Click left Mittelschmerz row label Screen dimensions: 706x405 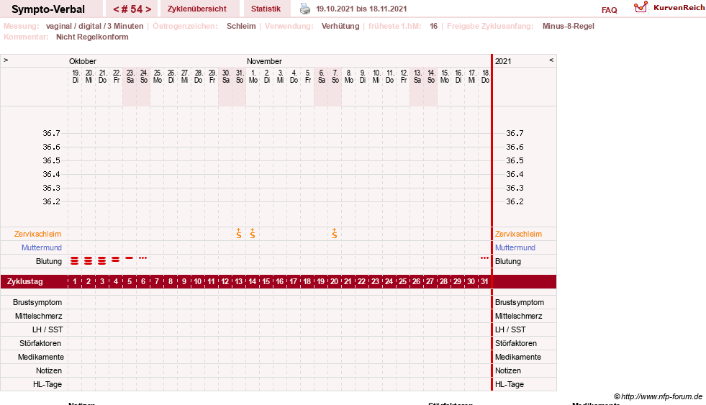[x=38, y=316]
